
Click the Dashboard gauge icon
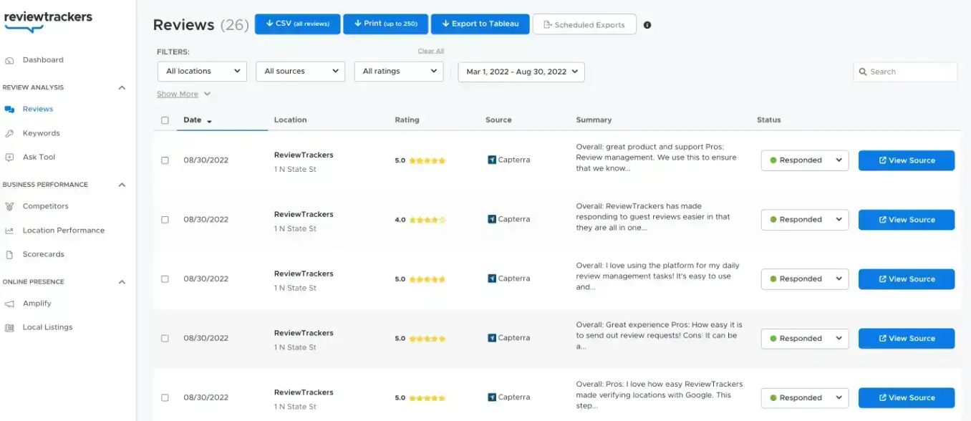[x=9, y=60]
